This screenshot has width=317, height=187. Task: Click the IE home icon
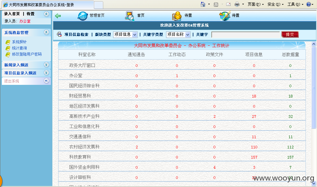[203, 4]
